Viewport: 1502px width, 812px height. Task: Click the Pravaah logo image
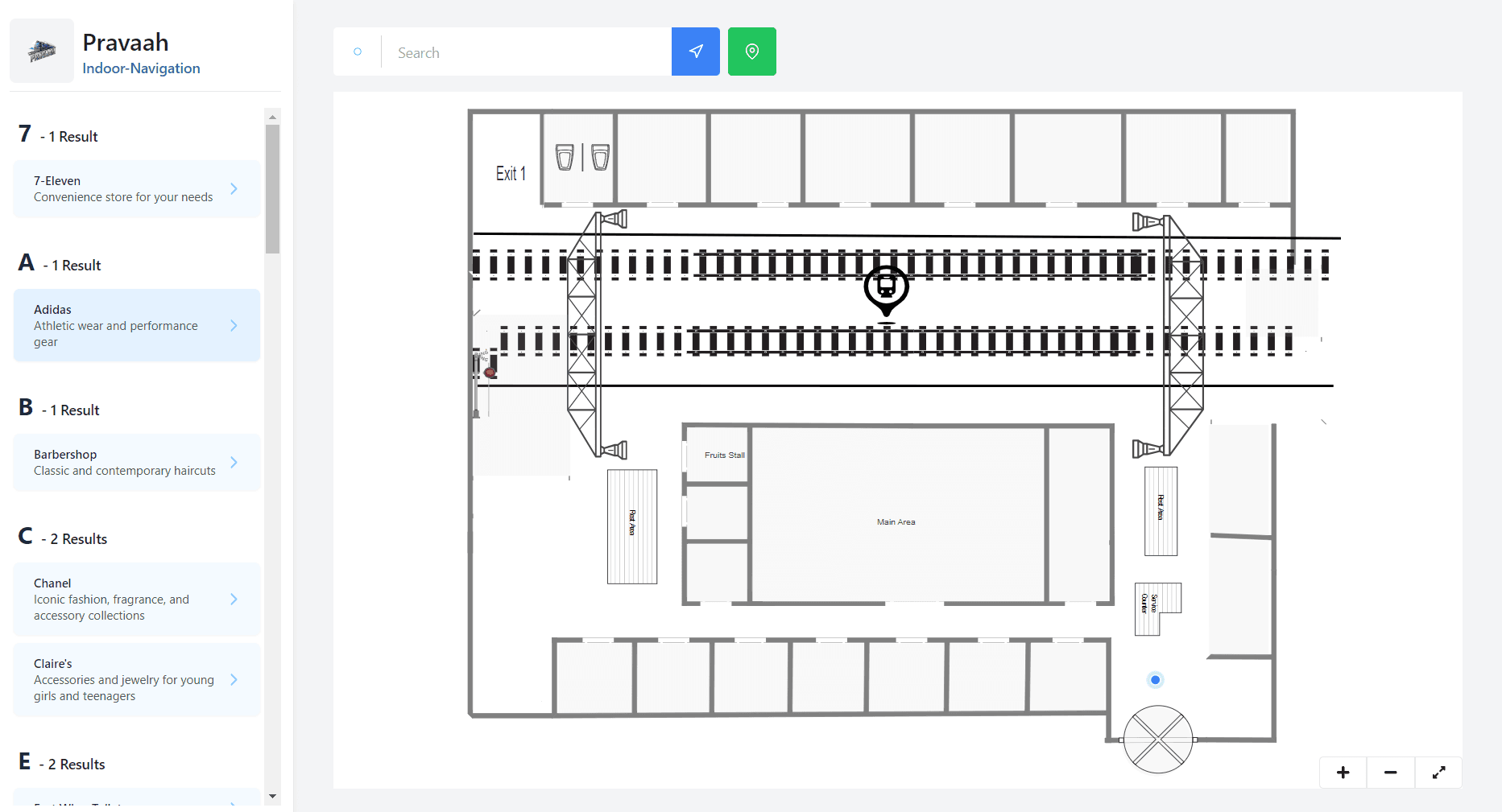(42, 51)
